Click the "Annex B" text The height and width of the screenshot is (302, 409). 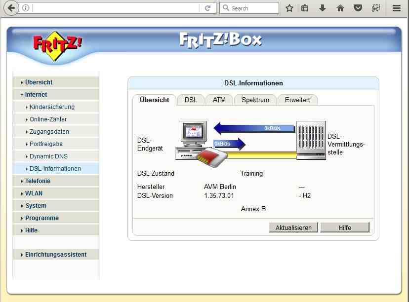pyautogui.click(x=253, y=209)
